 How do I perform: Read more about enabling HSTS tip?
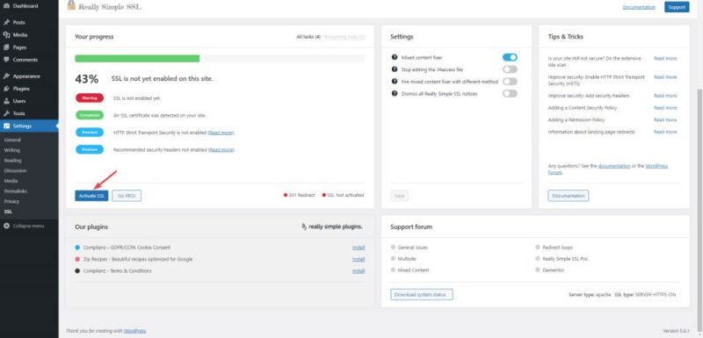point(665,77)
